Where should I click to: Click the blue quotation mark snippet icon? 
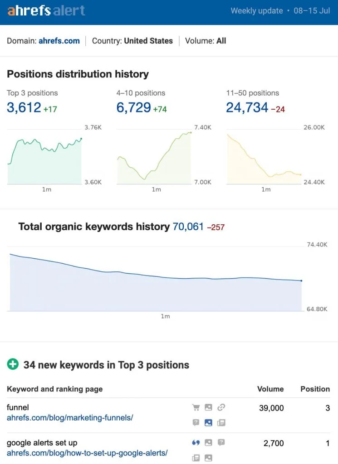(196, 443)
